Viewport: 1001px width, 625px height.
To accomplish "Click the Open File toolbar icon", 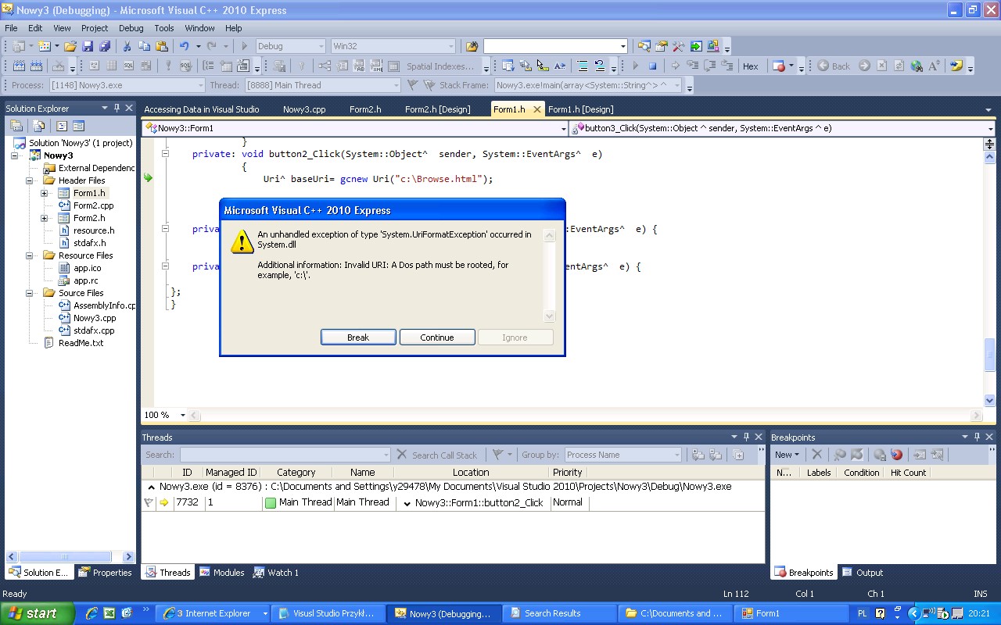I will 70,46.
